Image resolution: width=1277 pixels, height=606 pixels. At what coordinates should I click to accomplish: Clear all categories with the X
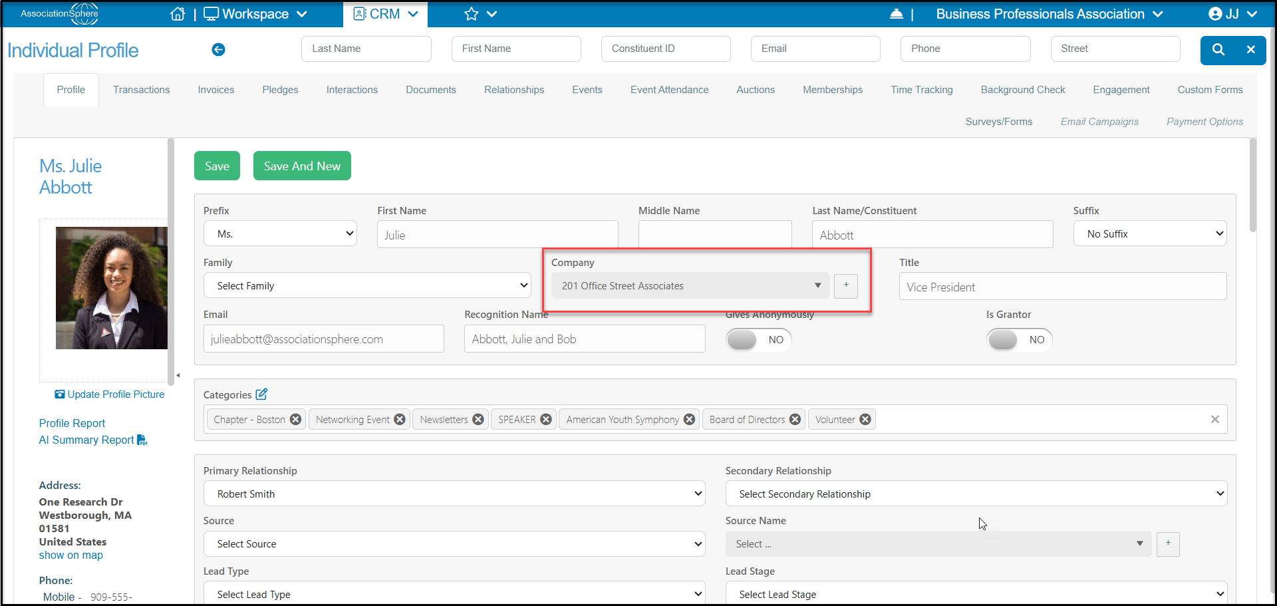1214,419
